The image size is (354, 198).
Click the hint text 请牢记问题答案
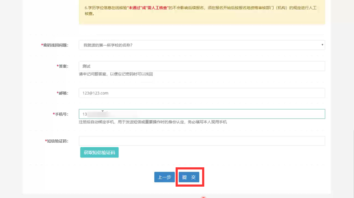(116, 74)
